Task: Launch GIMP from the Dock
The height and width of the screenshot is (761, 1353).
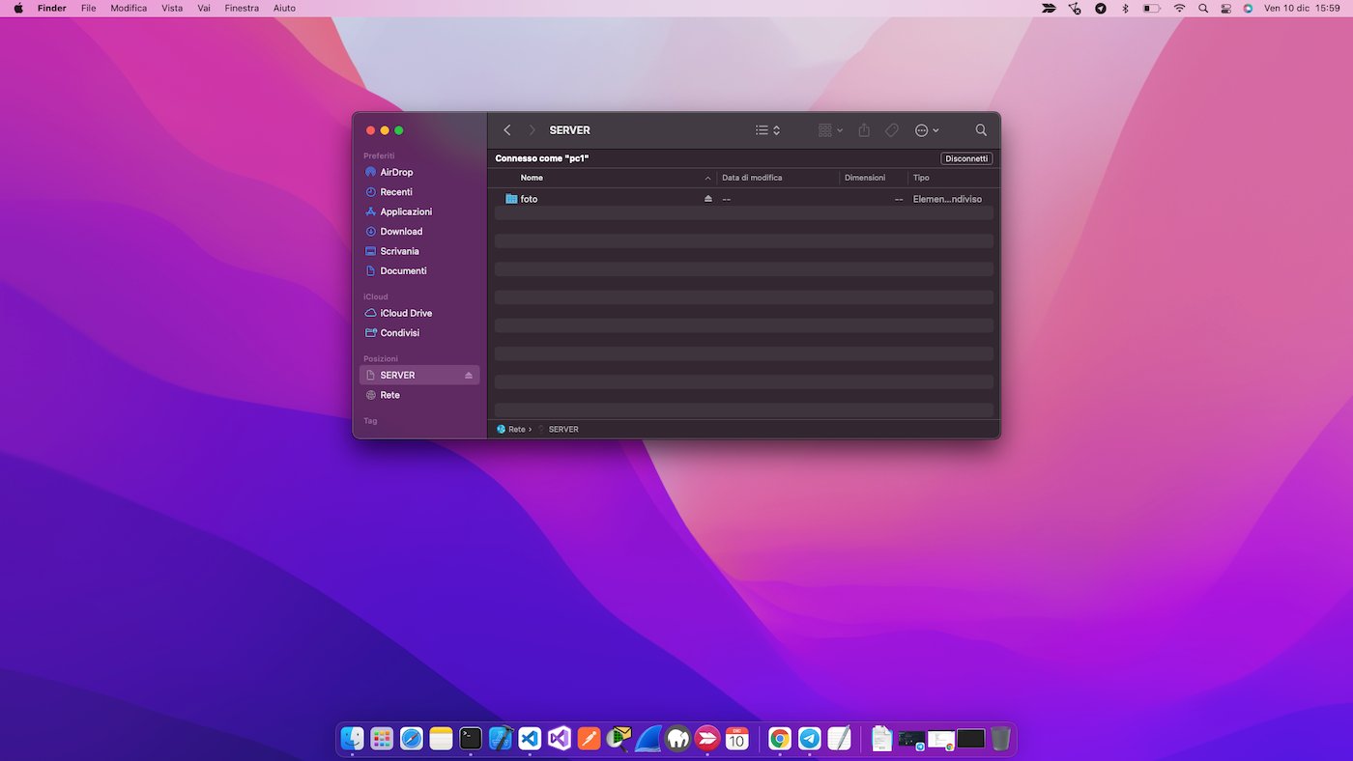Action: [x=678, y=738]
